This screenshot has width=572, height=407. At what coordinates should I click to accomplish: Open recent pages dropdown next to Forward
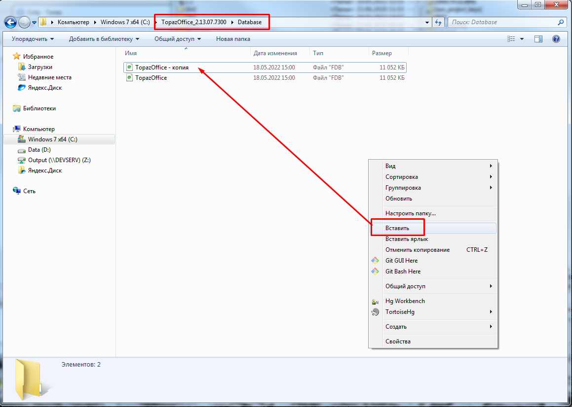[x=34, y=23]
